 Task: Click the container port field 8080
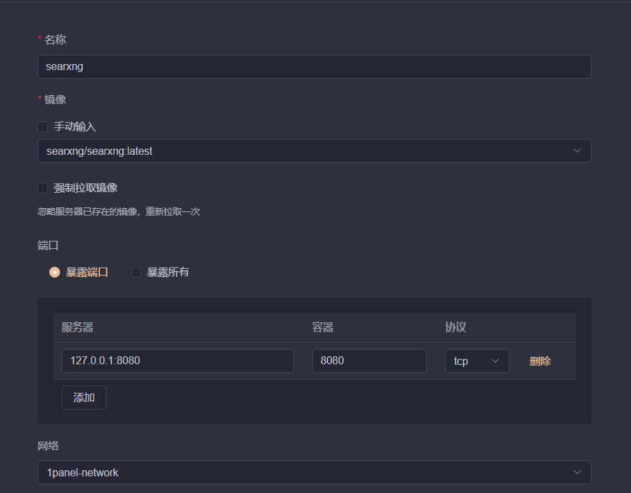click(x=369, y=361)
